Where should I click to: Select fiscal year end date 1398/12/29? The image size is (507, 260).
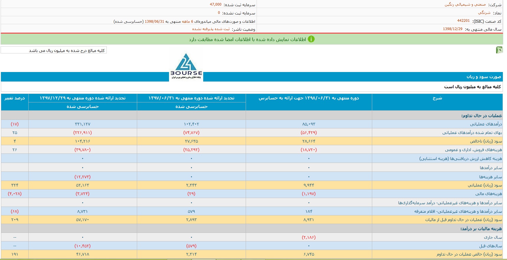(452, 29)
